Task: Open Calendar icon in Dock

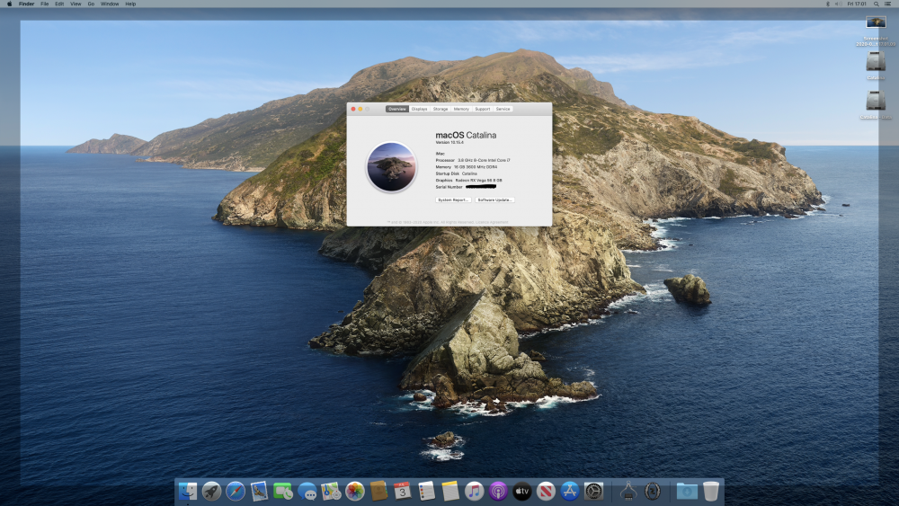Action: [x=403, y=491]
